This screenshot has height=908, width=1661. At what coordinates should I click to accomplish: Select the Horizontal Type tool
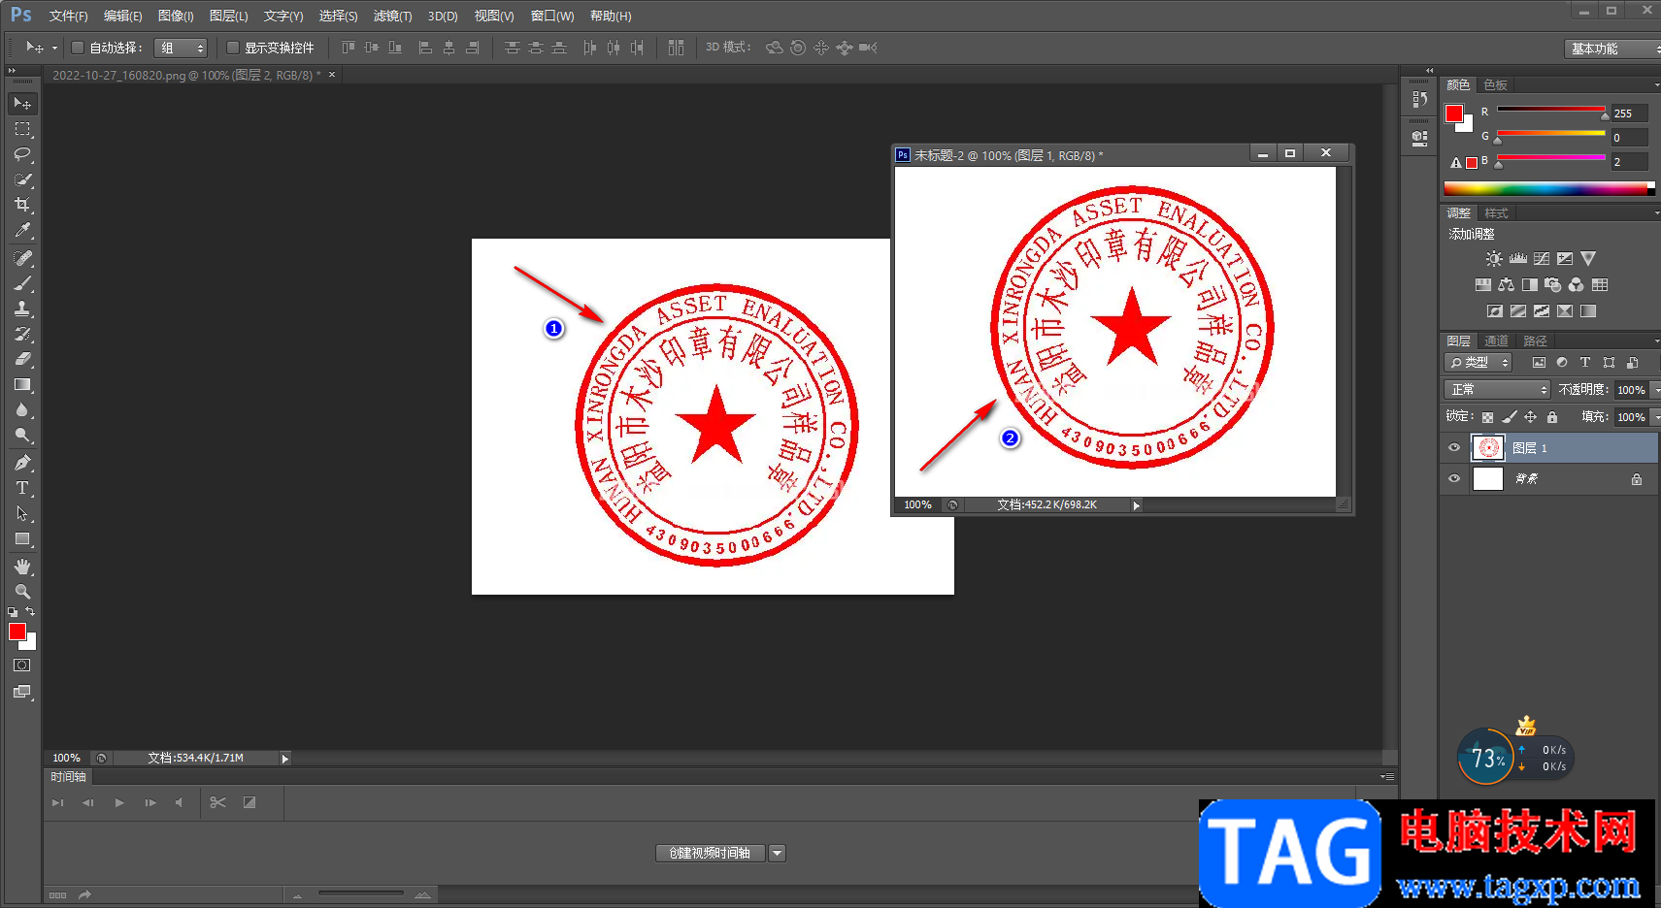click(22, 488)
